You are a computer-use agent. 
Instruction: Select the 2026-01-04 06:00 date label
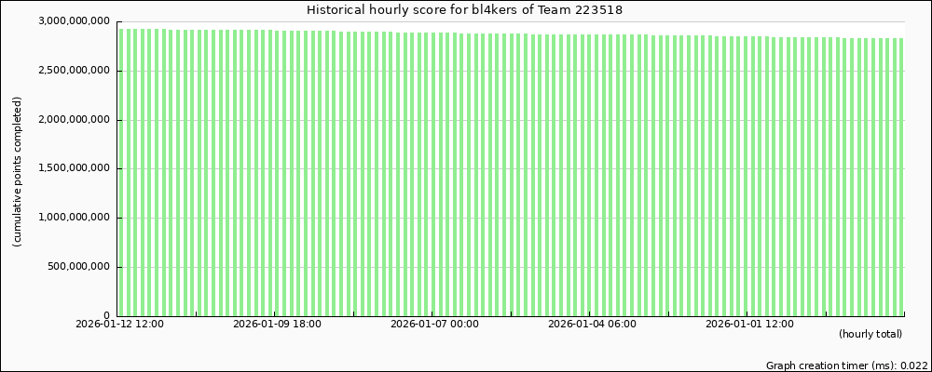[x=592, y=325]
